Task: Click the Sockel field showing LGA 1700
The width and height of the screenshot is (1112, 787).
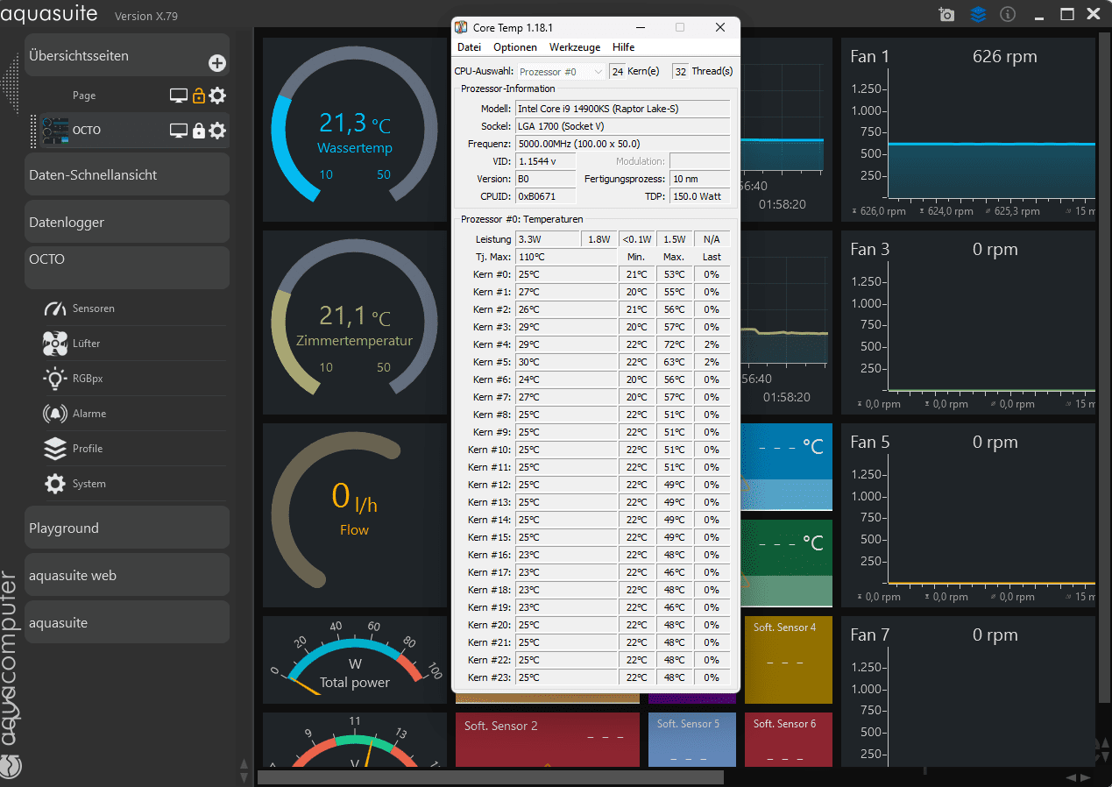Action: tap(622, 126)
